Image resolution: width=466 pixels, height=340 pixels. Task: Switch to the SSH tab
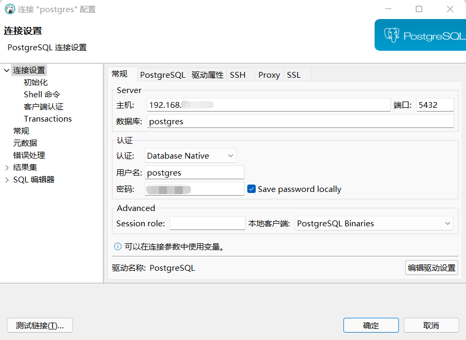coord(238,75)
